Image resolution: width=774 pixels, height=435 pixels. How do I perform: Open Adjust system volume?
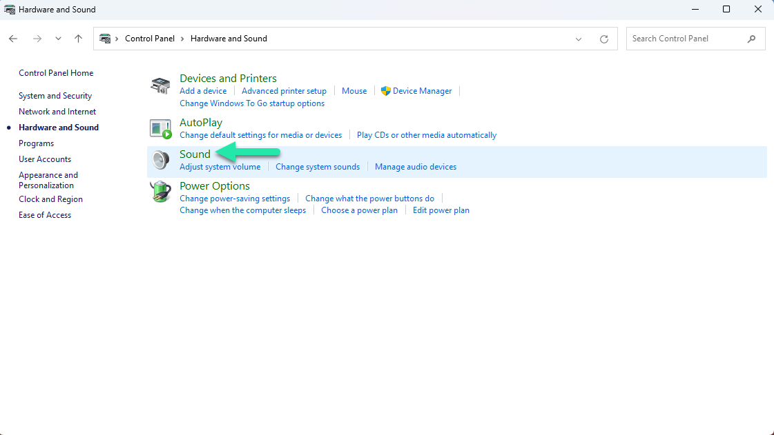pos(220,166)
